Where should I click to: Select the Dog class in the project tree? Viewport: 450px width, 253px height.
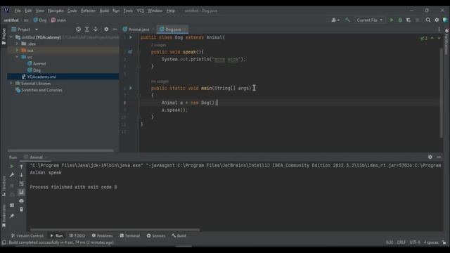(x=34, y=70)
